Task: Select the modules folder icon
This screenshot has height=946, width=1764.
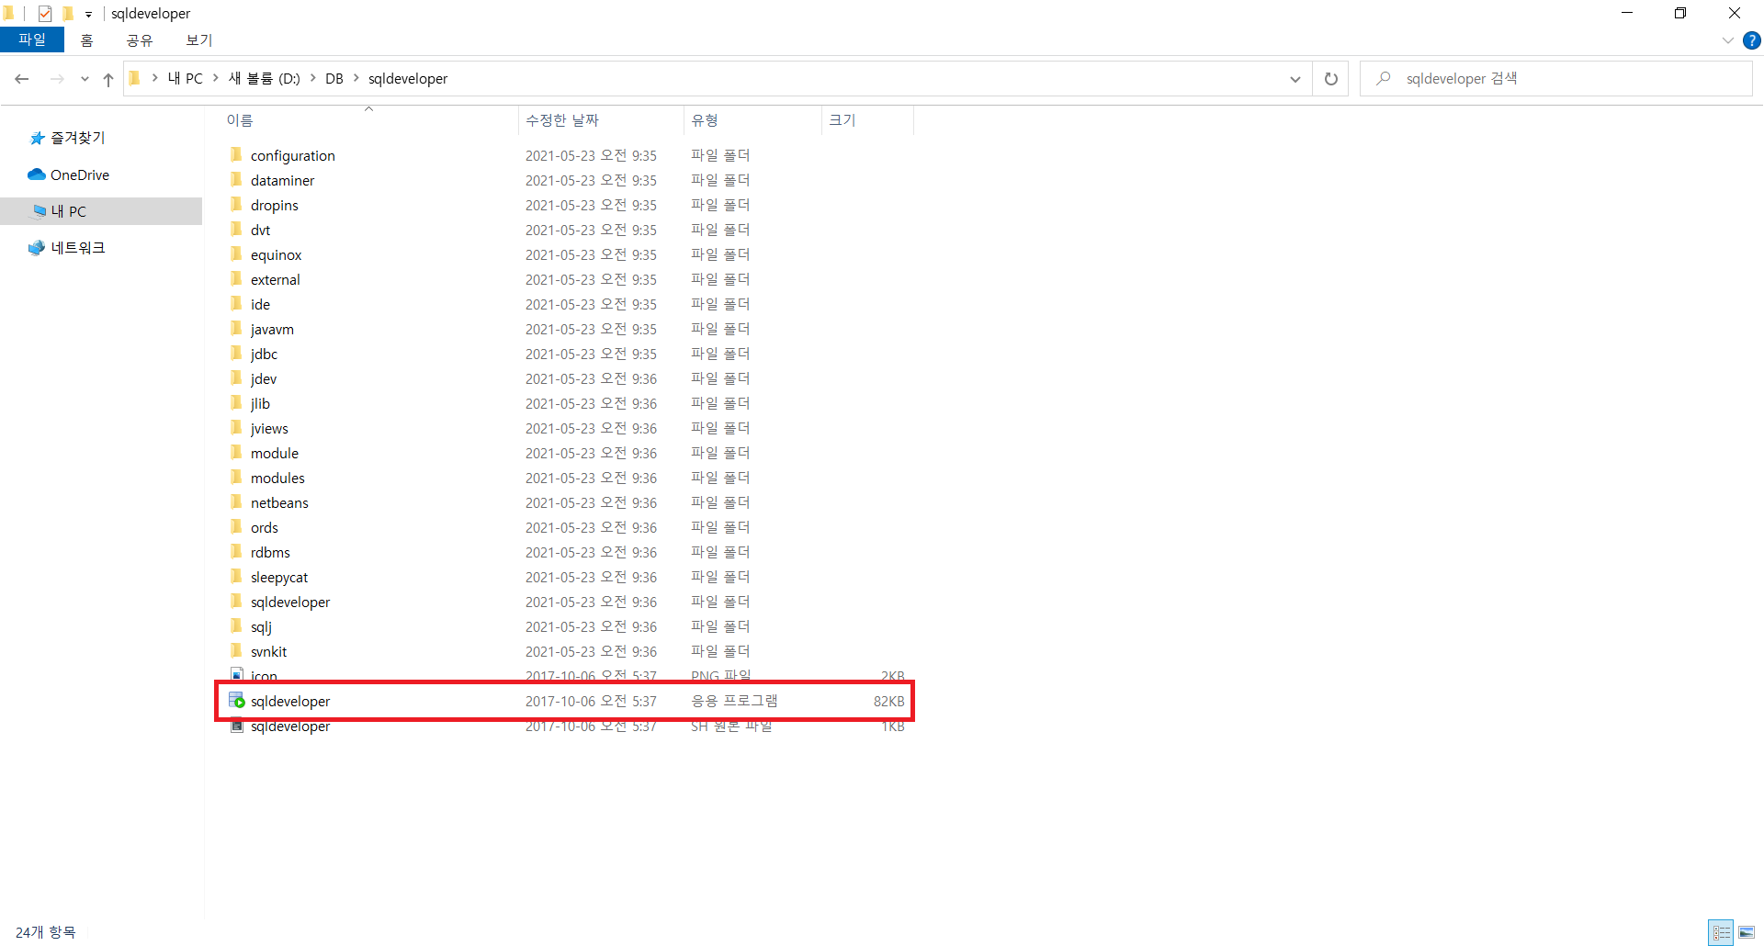Action: pyautogui.click(x=236, y=478)
